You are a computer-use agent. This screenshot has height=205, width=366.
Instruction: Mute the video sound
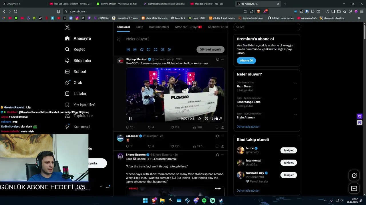point(200,119)
